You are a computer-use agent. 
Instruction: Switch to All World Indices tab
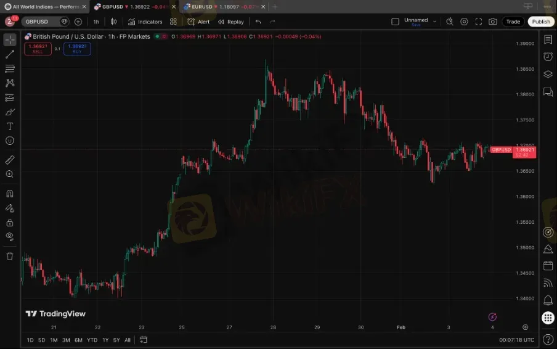[43, 7]
